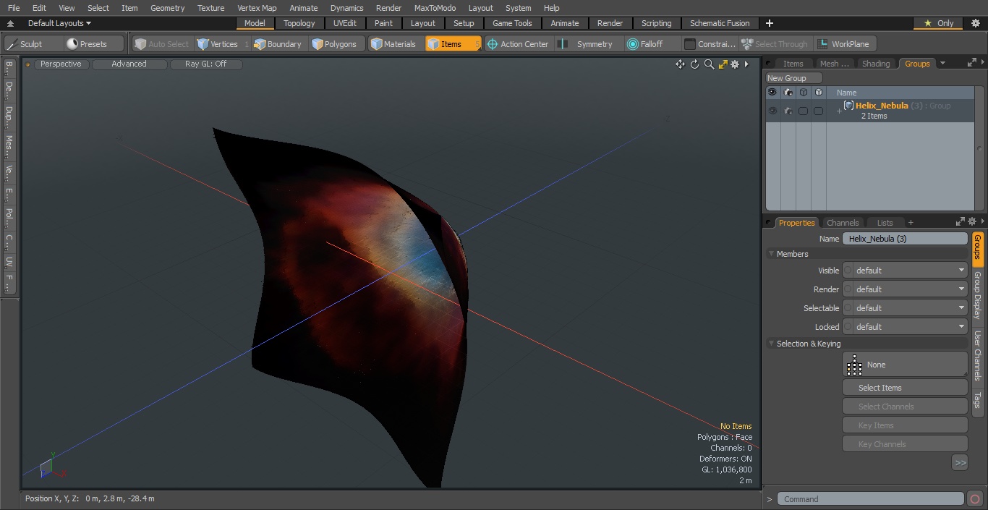Expand the Properties panel with arrows icon
Screen dimensions: 988x510
961,222
